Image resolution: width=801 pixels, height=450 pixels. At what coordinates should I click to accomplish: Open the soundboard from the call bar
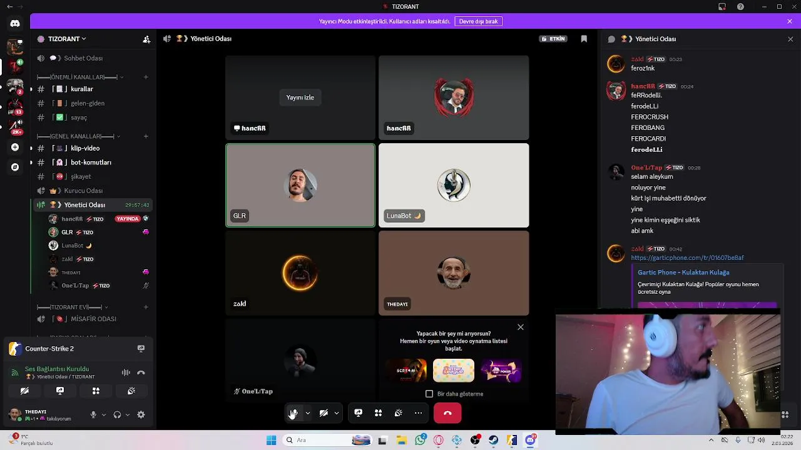[399, 413]
